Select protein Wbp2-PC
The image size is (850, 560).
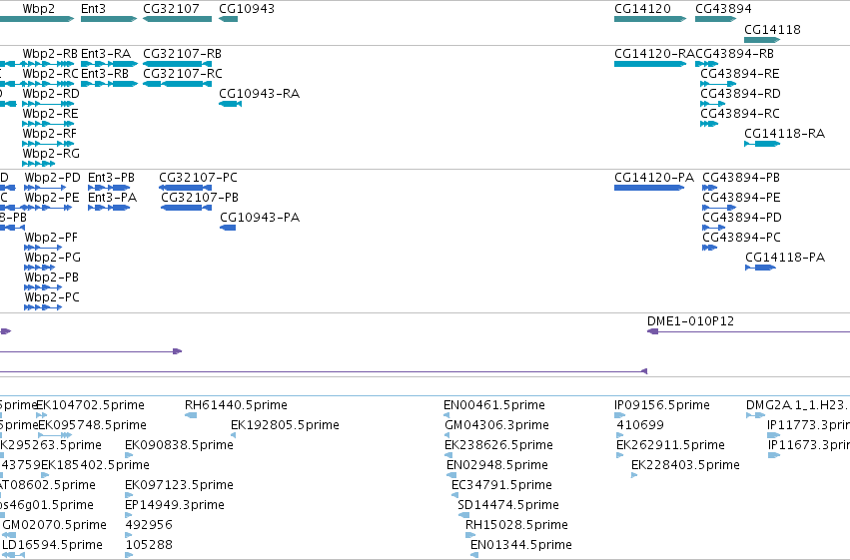[x=43, y=307]
